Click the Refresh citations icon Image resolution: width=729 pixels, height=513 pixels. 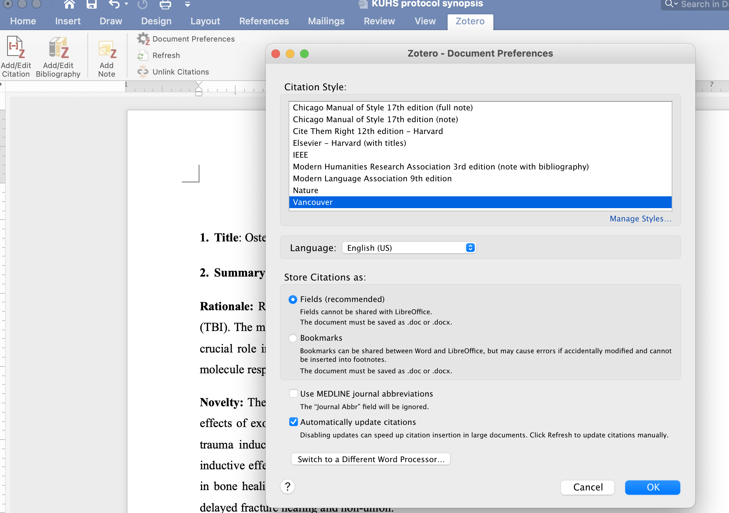click(x=143, y=56)
